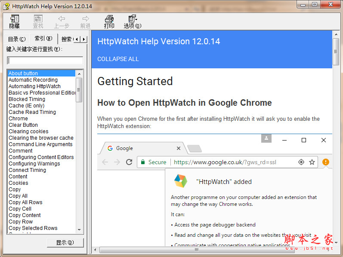Click the index list scrollbar thumb

79,90
